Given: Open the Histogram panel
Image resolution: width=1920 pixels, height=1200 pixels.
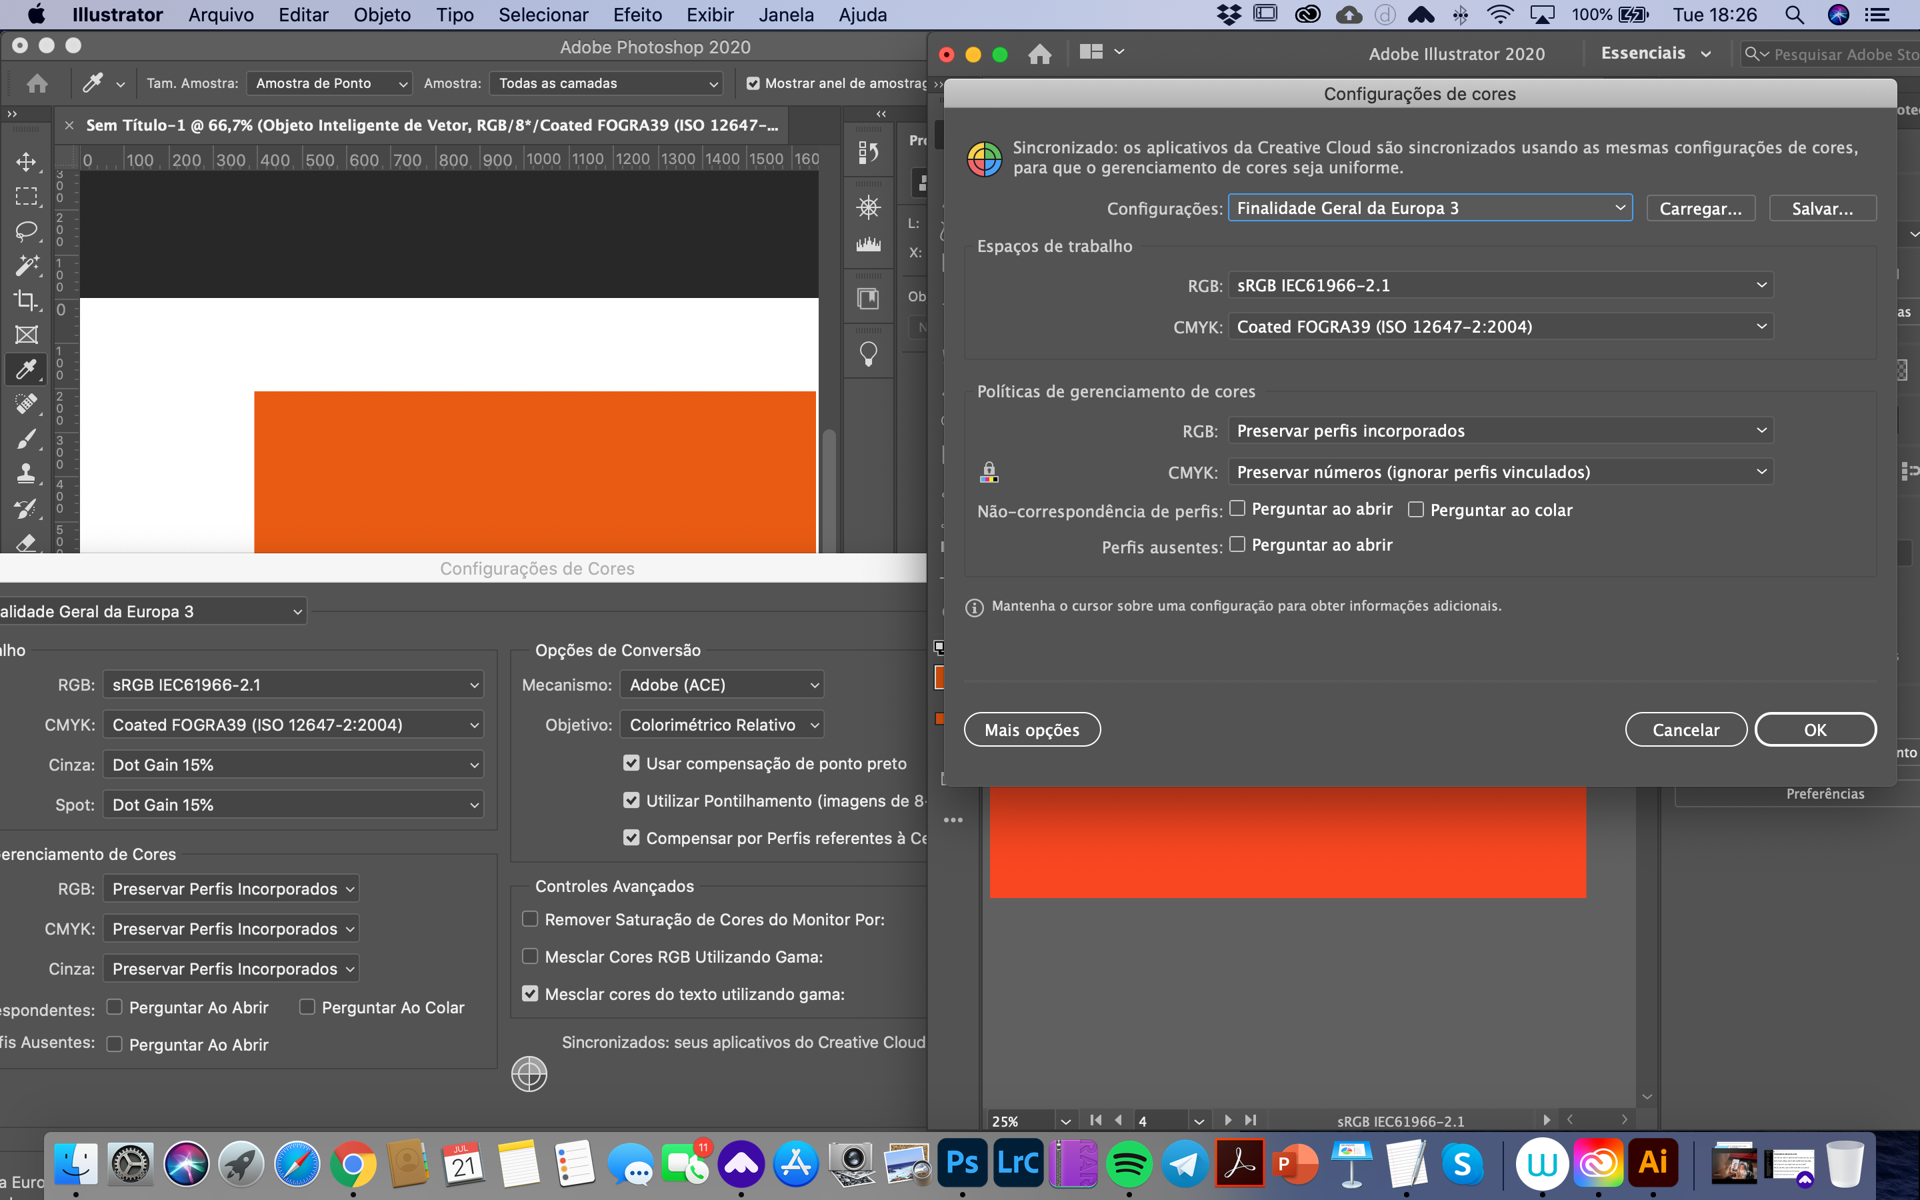Looking at the screenshot, I should click(867, 243).
